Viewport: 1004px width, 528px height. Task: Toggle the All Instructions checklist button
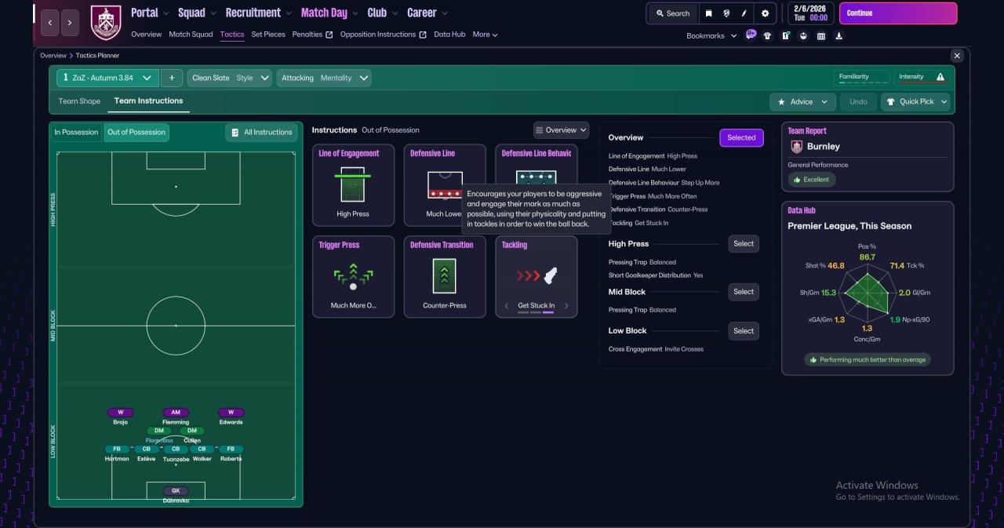tap(262, 132)
